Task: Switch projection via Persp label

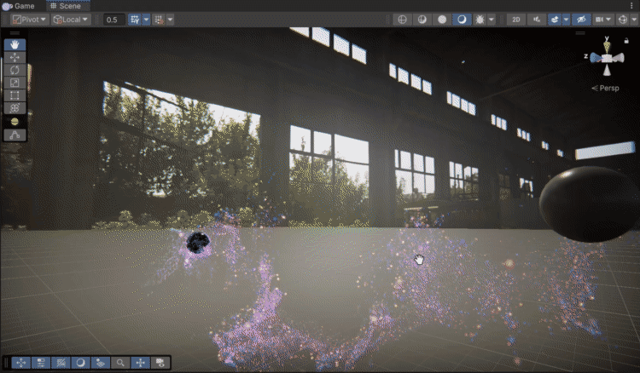Action: [x=605, y=88]
